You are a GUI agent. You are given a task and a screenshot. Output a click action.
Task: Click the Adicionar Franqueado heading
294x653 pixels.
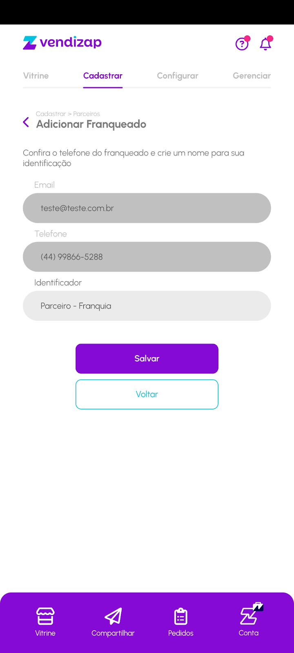coord(91,124)
